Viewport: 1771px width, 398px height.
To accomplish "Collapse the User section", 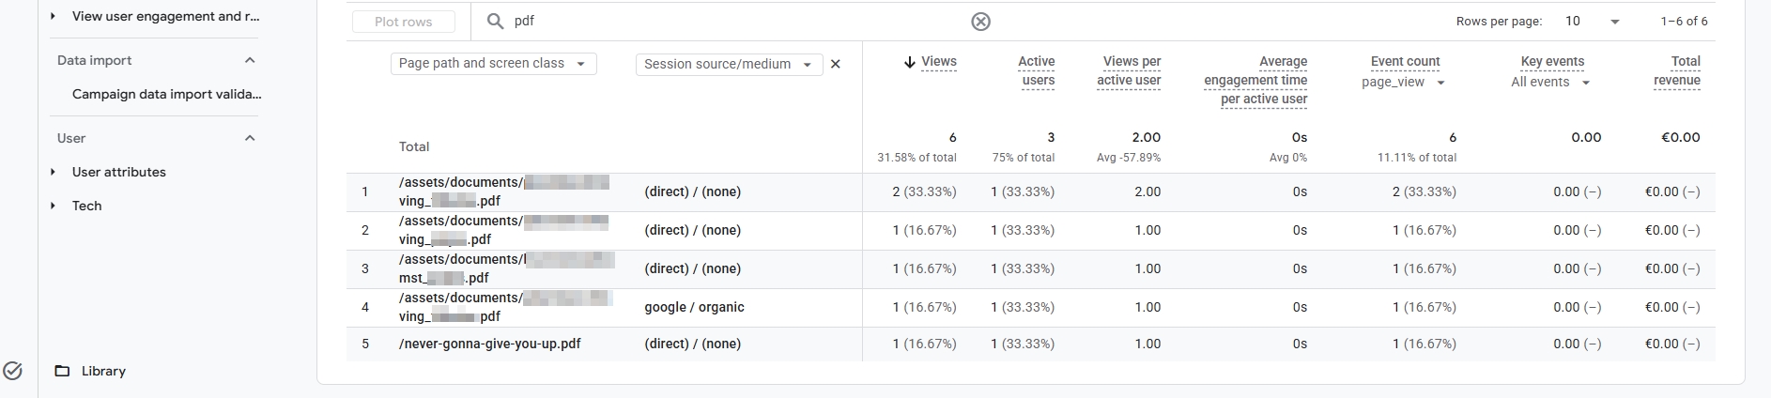I will 250,138.
